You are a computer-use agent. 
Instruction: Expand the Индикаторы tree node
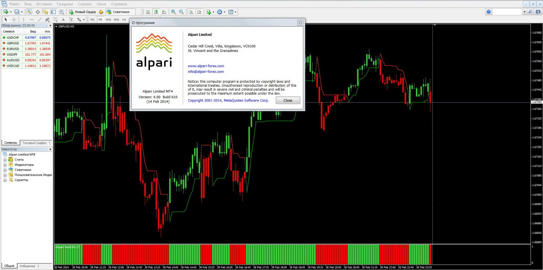coord(5,164)
